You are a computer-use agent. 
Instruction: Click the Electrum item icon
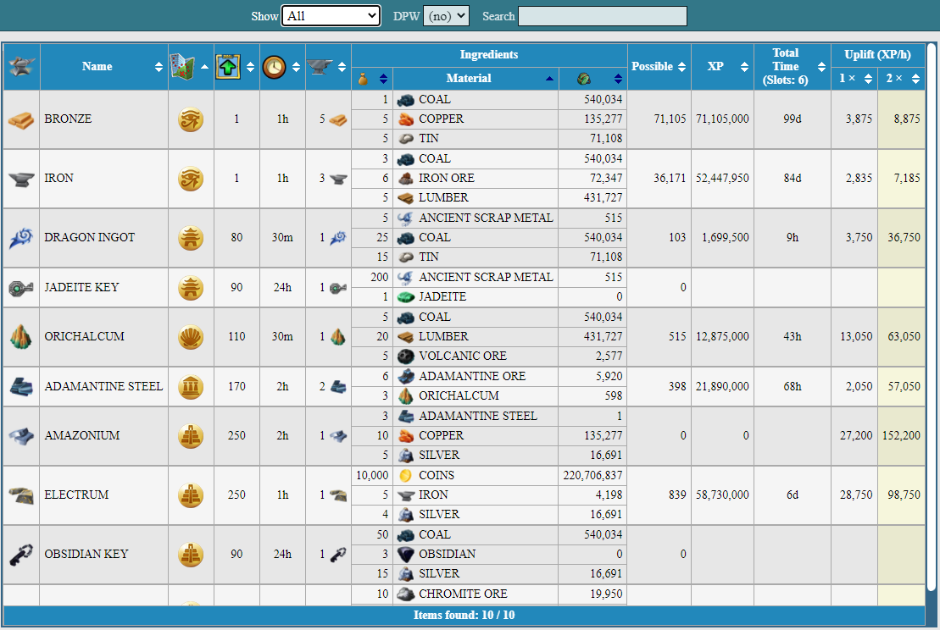pos(21,495)
